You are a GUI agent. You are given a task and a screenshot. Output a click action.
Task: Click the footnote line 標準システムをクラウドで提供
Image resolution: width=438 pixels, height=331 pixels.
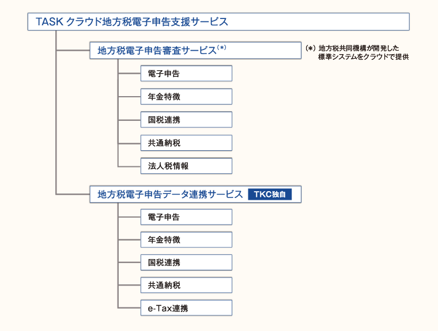pos(364,57)
